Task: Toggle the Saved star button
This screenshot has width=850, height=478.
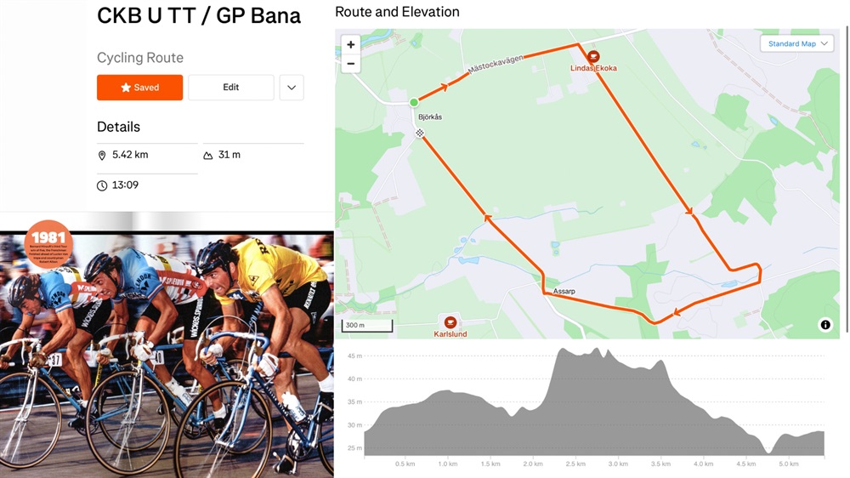Action: click(x=140, y=88)
